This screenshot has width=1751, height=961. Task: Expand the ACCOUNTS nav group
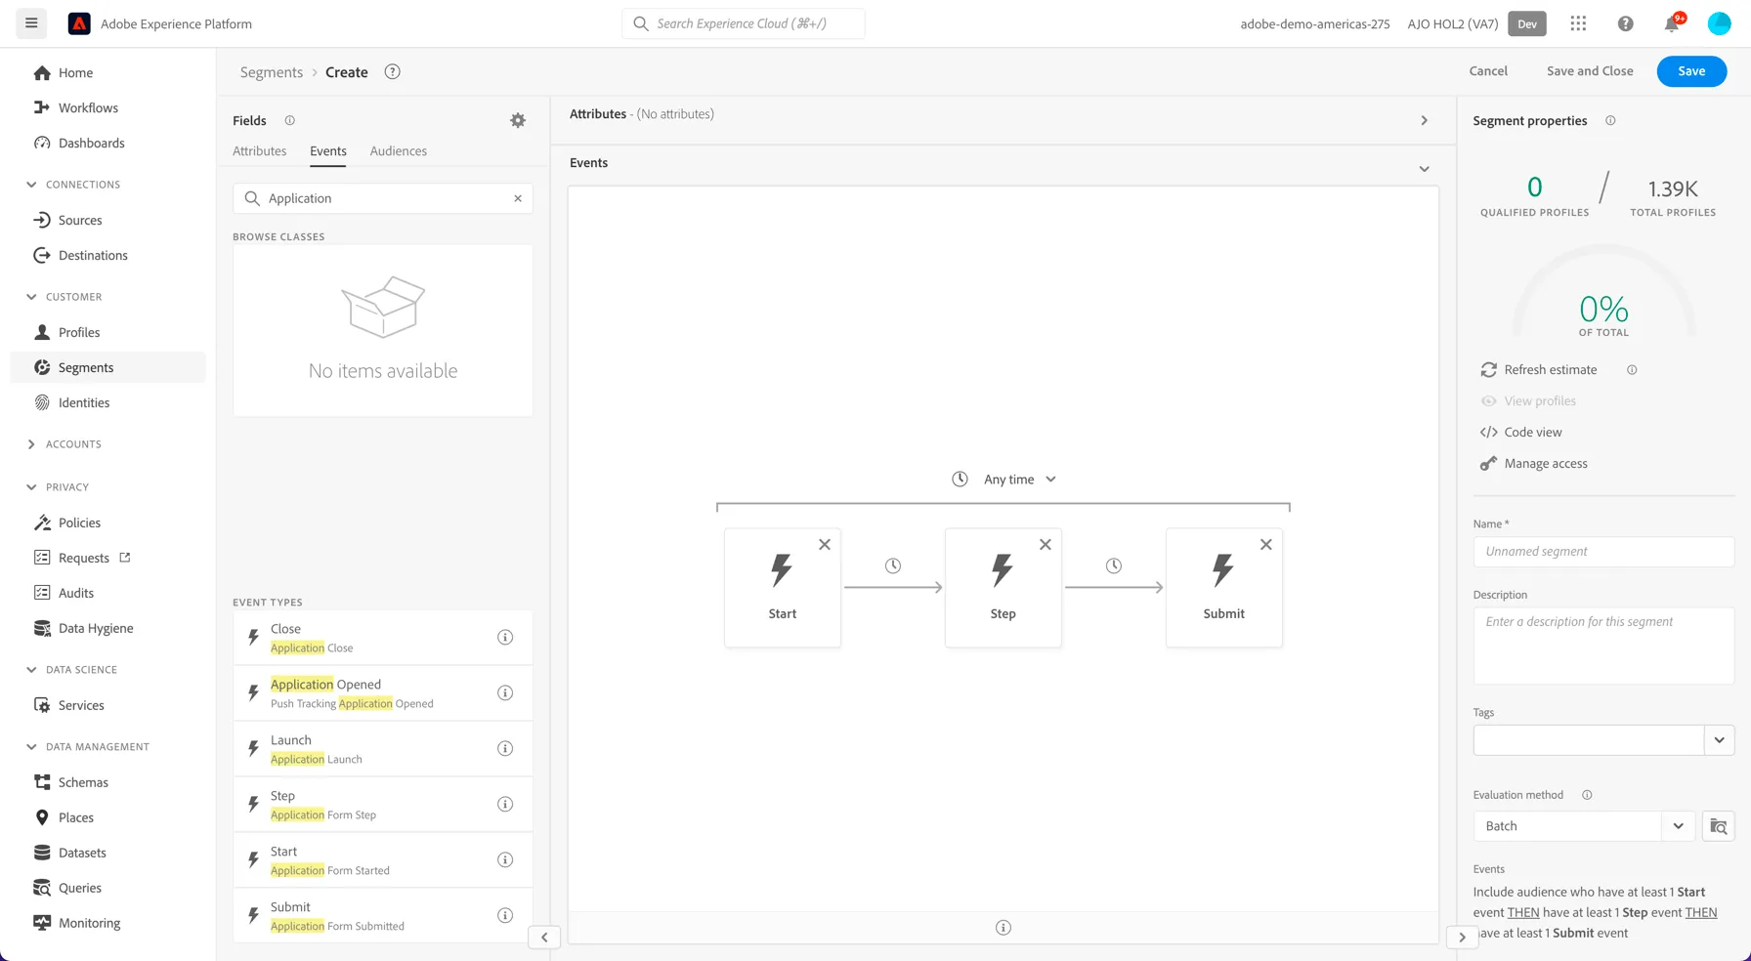point(31,443)
